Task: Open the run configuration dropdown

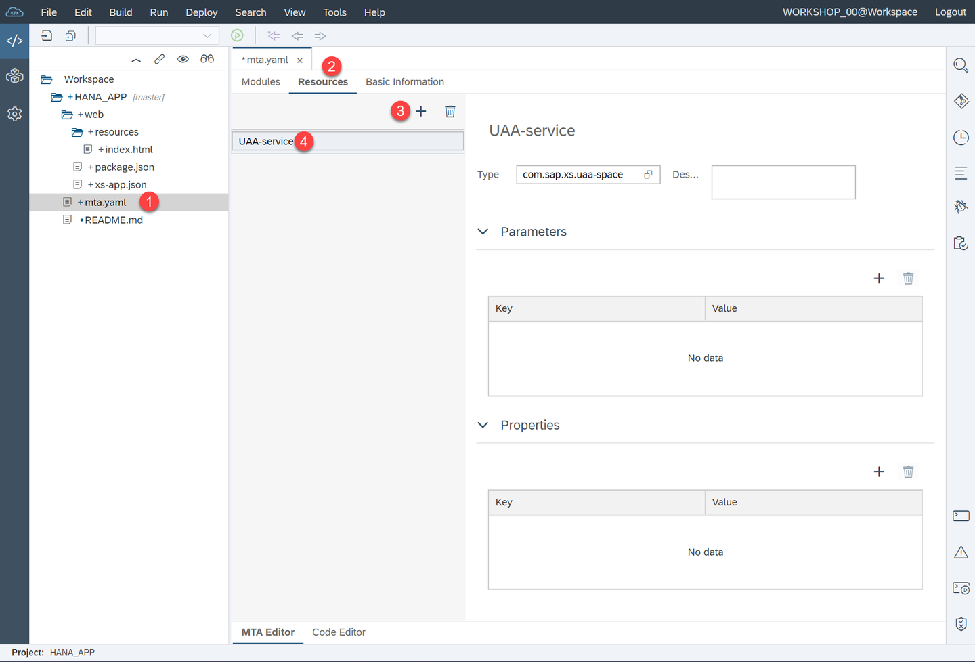Action: [157, 36]
